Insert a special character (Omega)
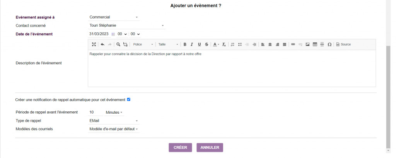The width and height of the screenshot is (396, 158). click(329, 44)
